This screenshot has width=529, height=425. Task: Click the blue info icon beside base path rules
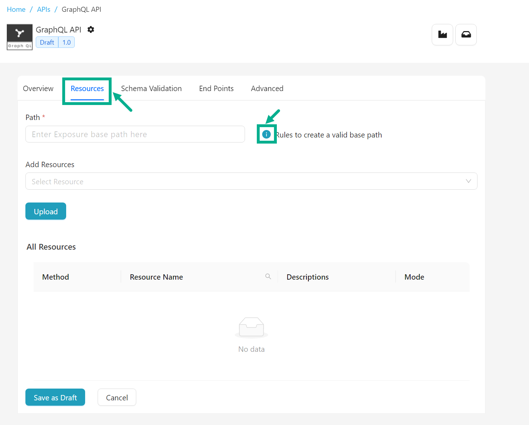coord(266,134)
